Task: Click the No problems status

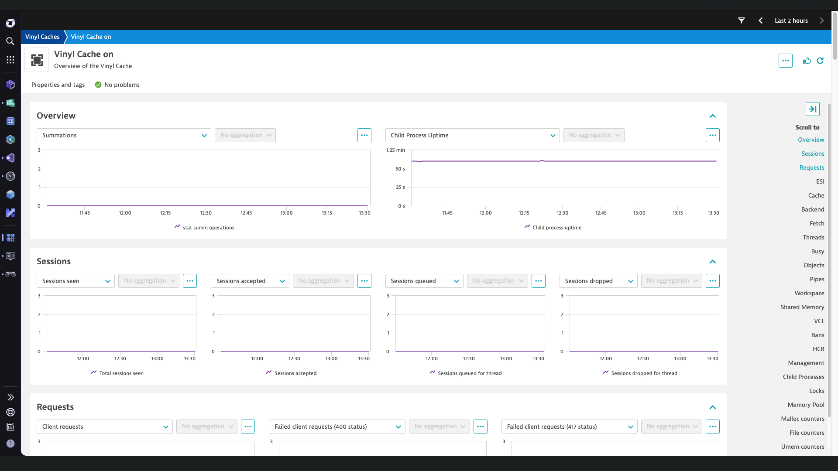Action: coord(117,85)
